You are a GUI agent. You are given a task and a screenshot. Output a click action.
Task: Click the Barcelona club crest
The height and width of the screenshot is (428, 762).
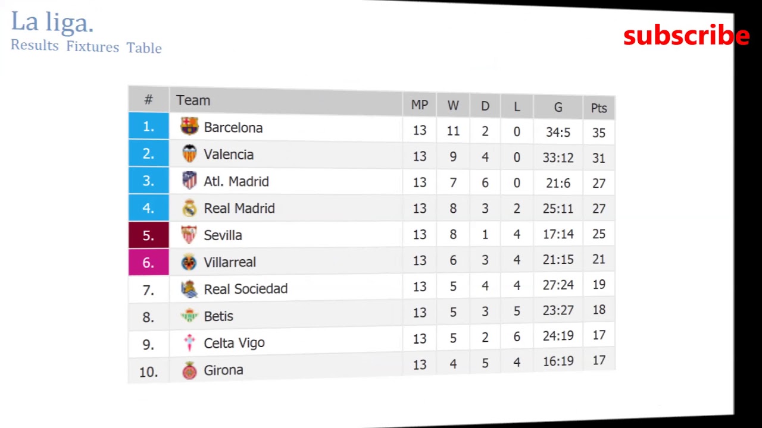pos(189,126)
